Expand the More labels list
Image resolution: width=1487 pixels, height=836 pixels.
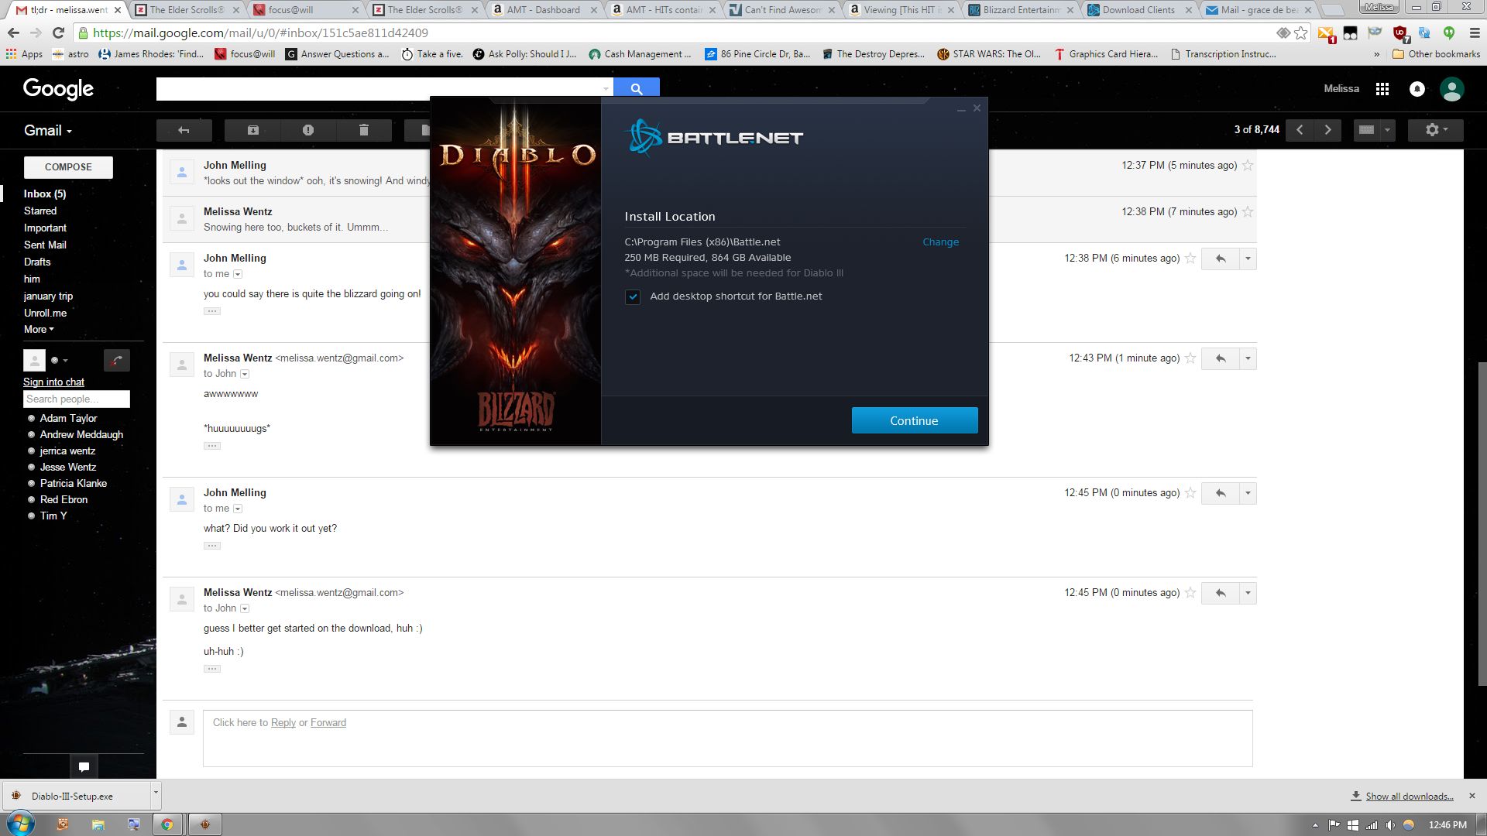tap(39, 330)
